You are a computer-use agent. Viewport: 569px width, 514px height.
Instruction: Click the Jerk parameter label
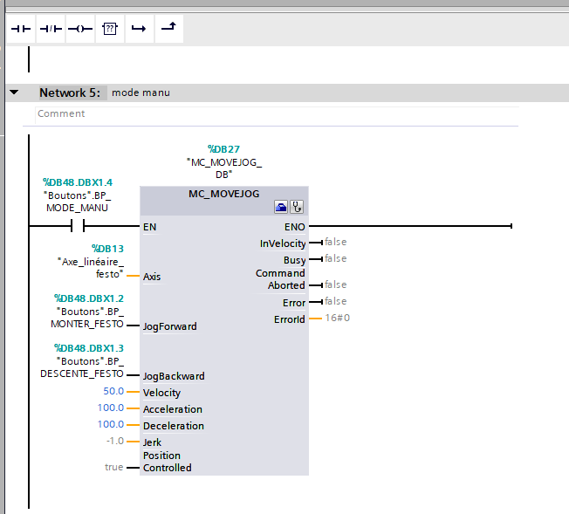[152, 442]
